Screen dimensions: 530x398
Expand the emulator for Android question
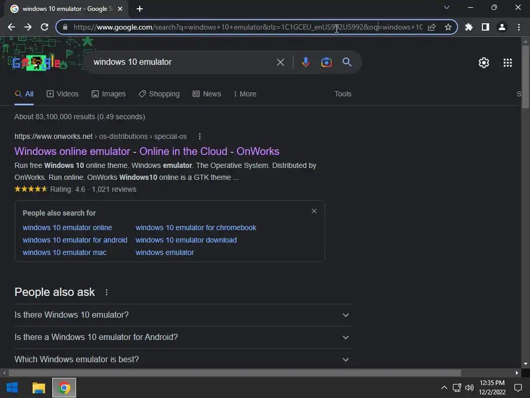click(x=183, y=337)
